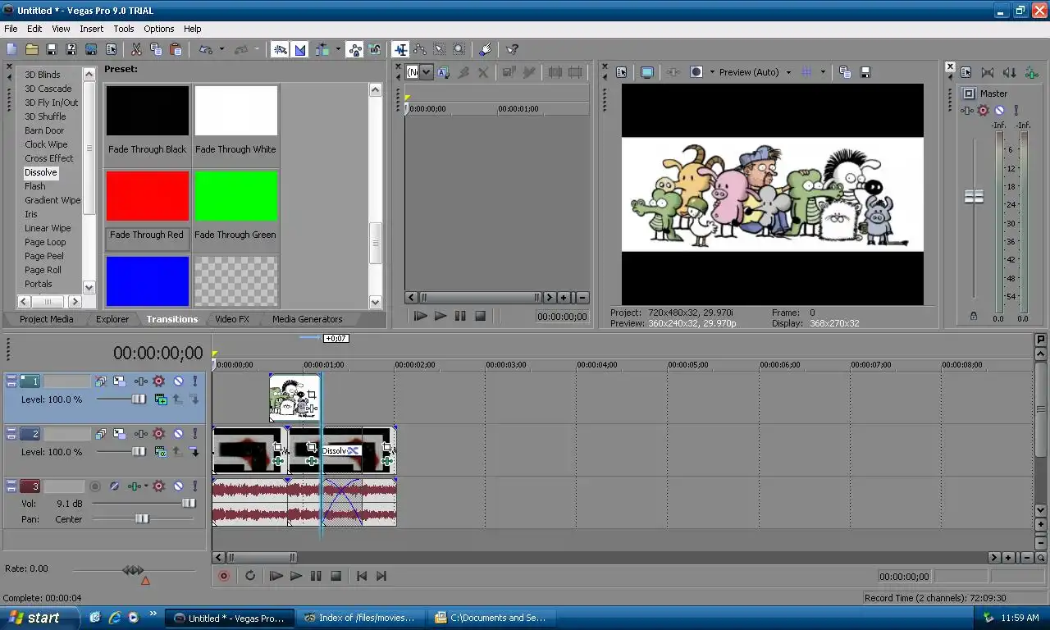The image size is (1050, 630).
Task: Click the compositing mode icon on track 2
Action: [162, 451]
